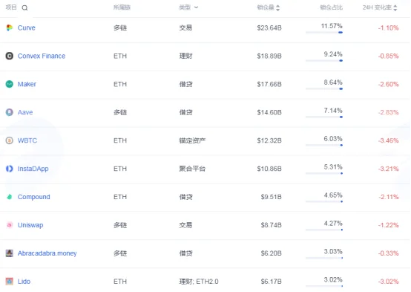Select the 所属链 column header

coord(122,7)
